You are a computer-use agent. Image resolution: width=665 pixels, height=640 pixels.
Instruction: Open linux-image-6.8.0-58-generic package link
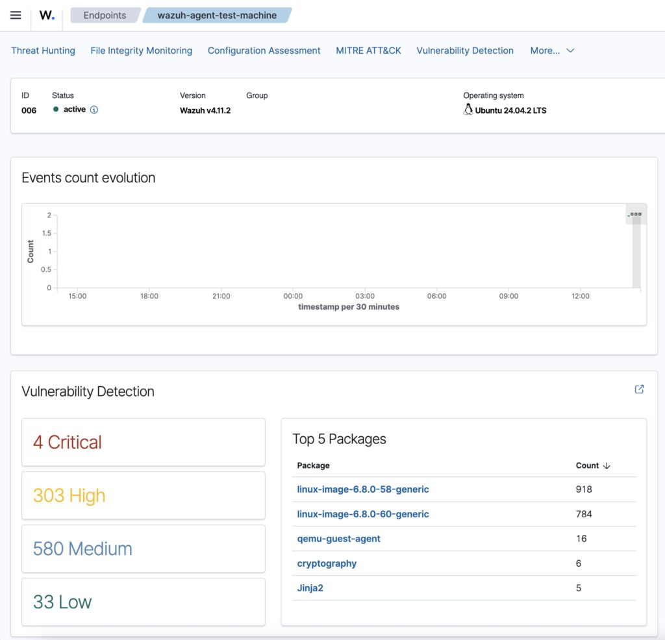362,489
